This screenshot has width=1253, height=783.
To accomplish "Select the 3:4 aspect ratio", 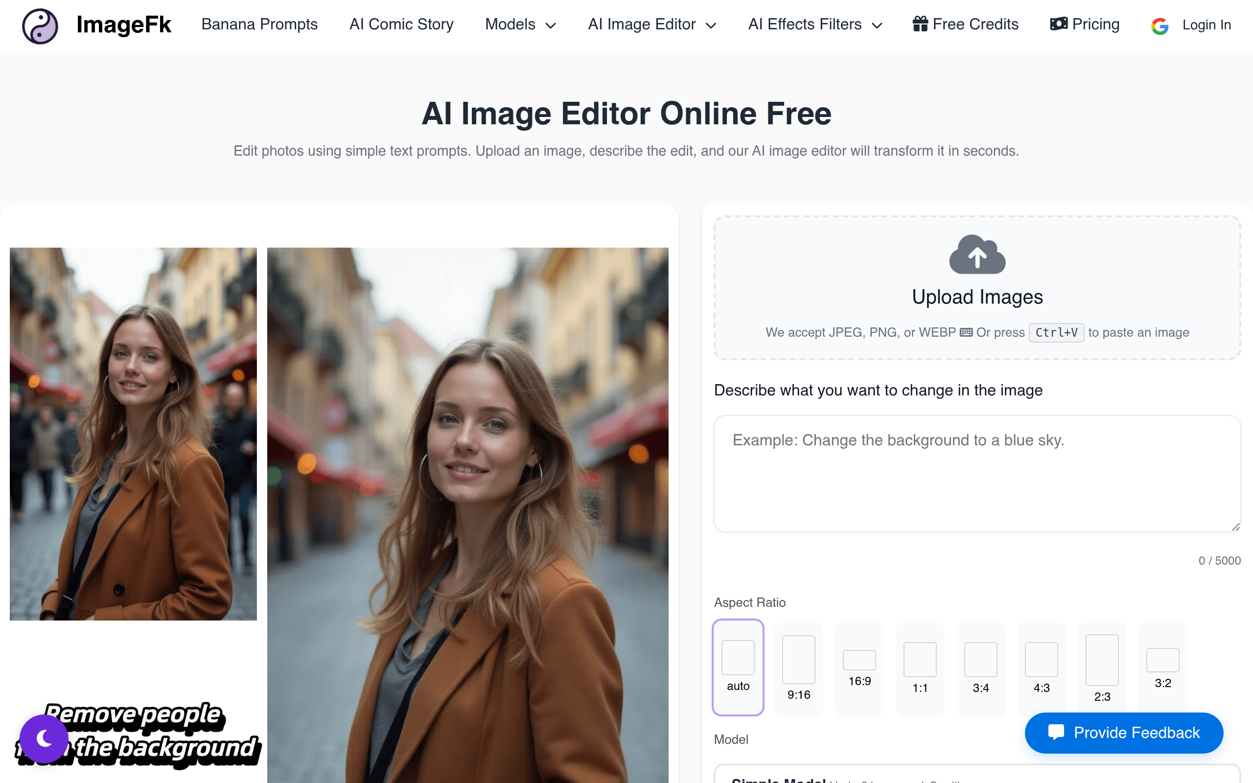I will [981, 668].
